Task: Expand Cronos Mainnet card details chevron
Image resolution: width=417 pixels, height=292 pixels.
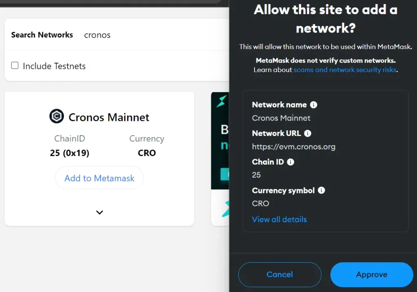Action: tap(99, 212)
